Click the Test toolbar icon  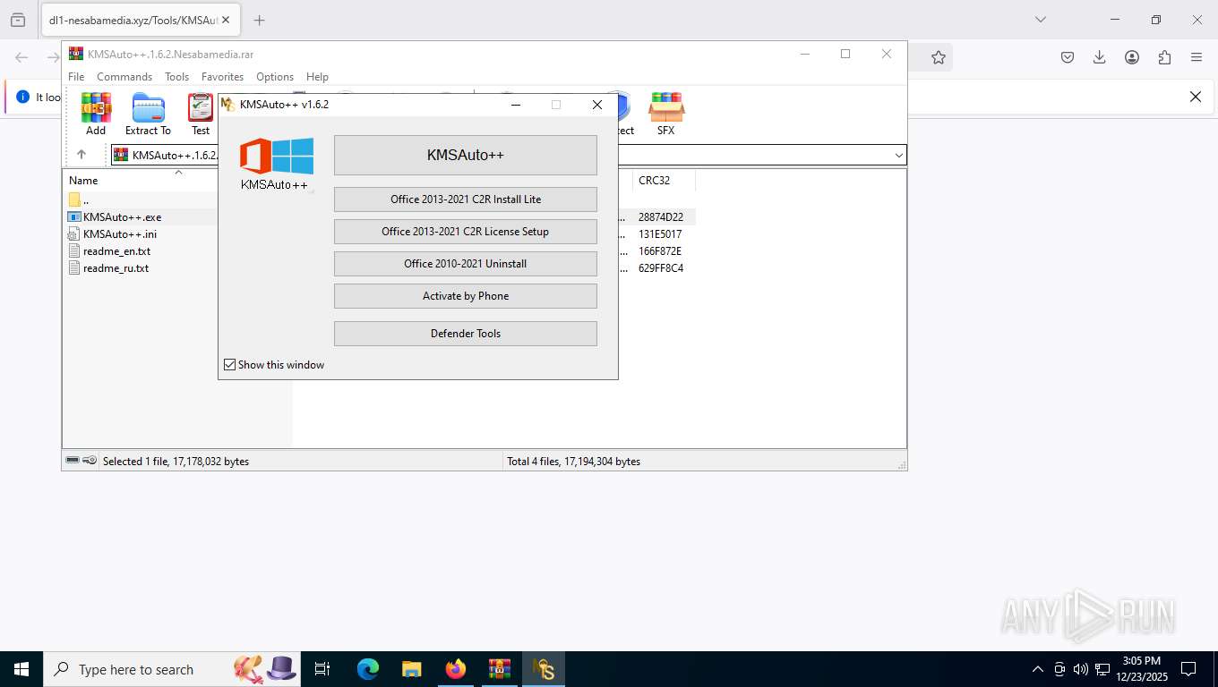click(x=201, y=114)
